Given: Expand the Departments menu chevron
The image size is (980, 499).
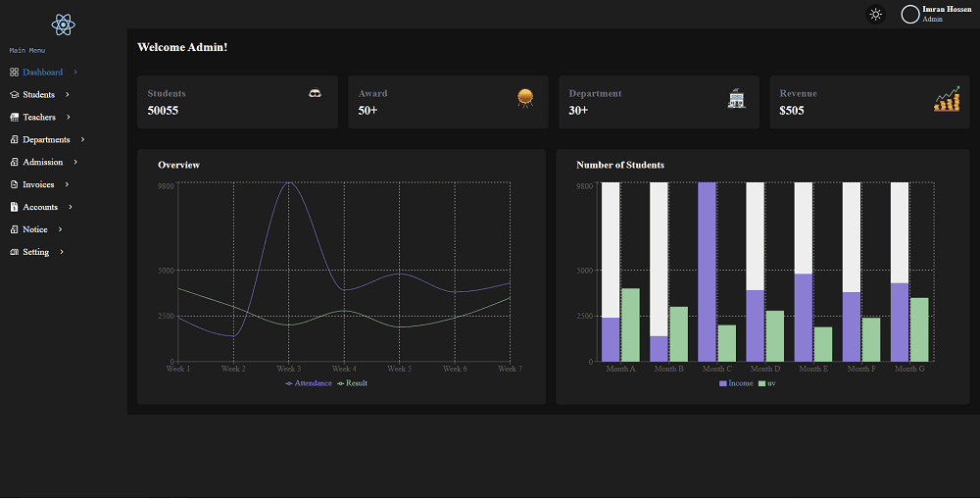Looking at the screenshot, I should 82,140.
